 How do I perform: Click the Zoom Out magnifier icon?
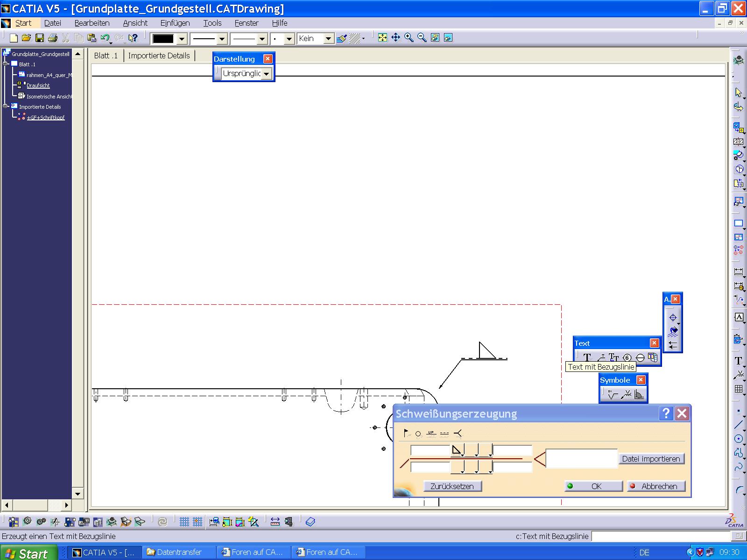point(422,38)
